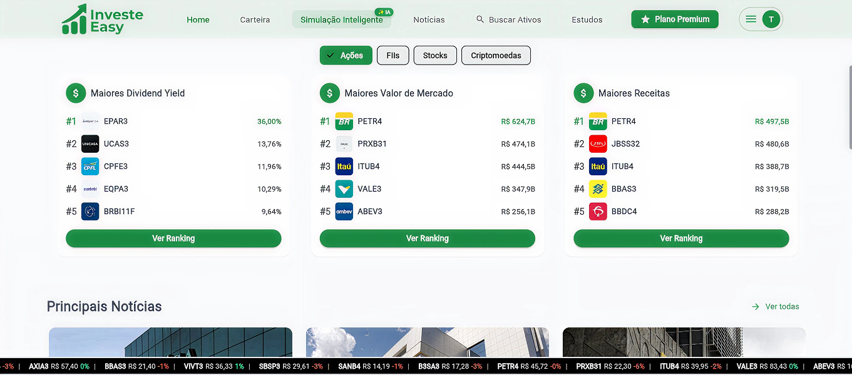Click the VALE3 Vale logo
Screen dimensions: 852x375
coord(344,189)
